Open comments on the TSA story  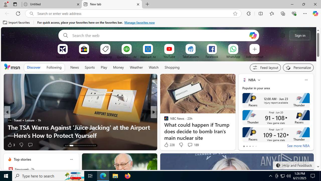(x=30, y=145)
